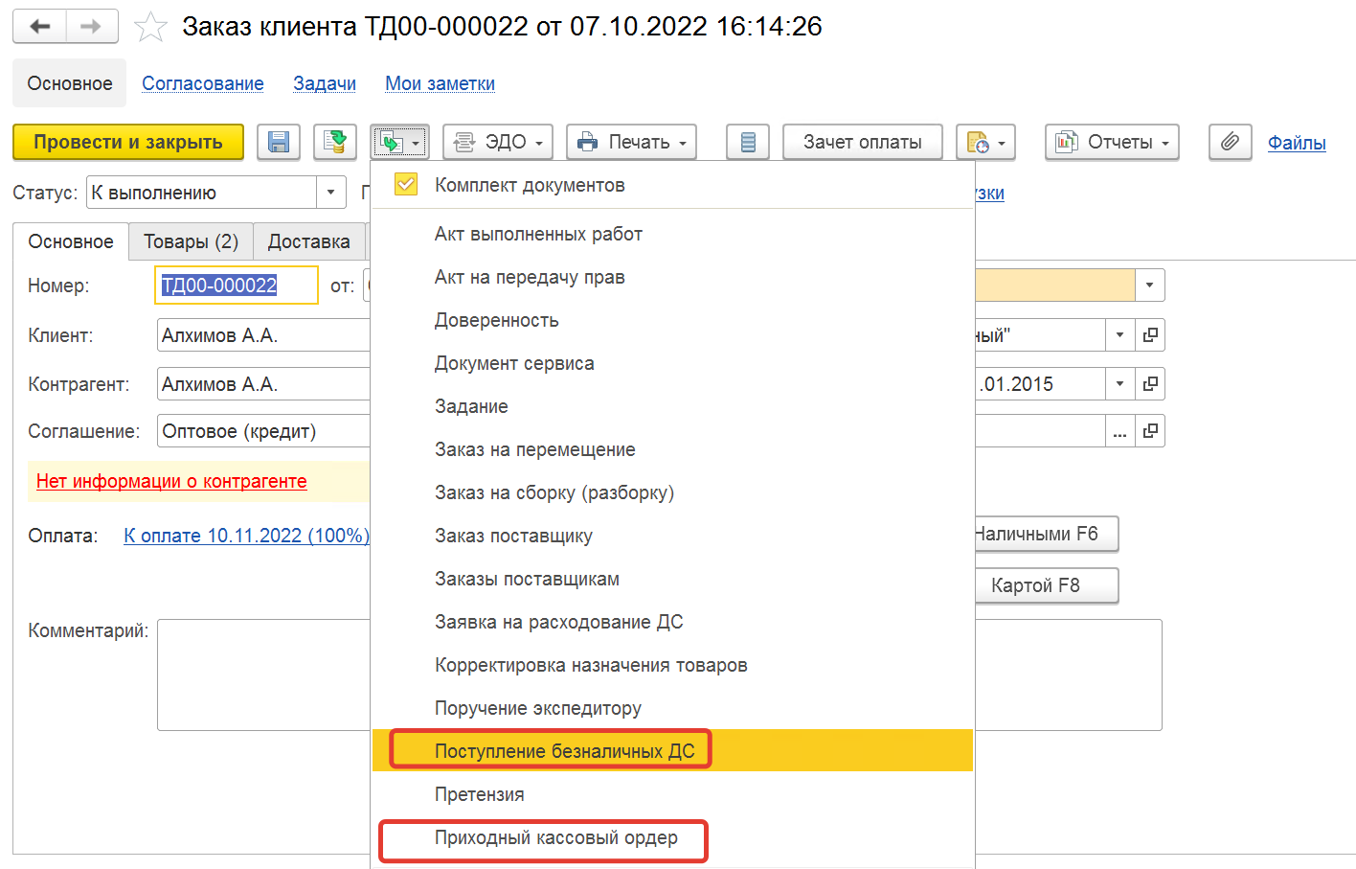Expand the highlighted yellow field dropdown arrow
This screenshot has width=1356, height=869.
(1149, 286)
